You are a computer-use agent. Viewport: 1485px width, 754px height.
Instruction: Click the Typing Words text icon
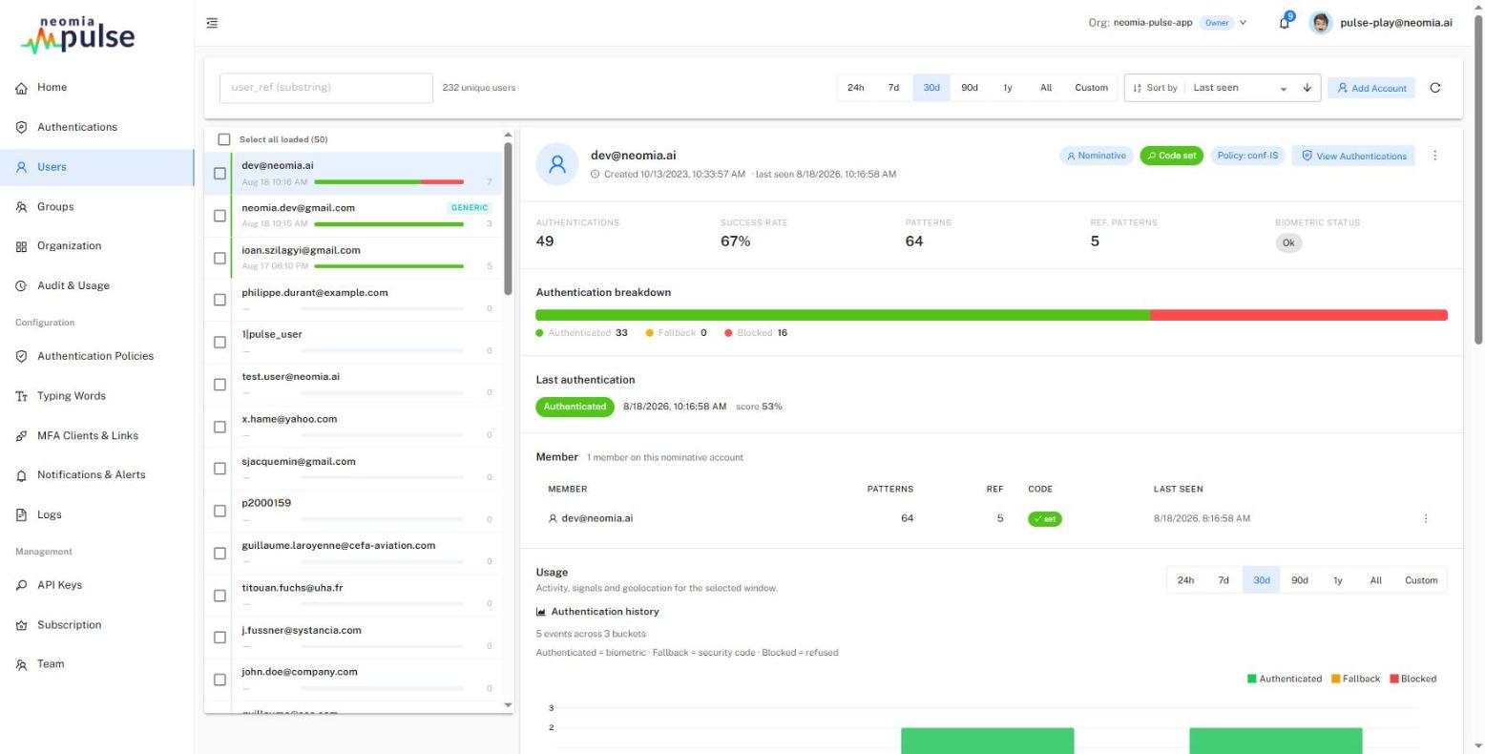[x=21, y=396]
